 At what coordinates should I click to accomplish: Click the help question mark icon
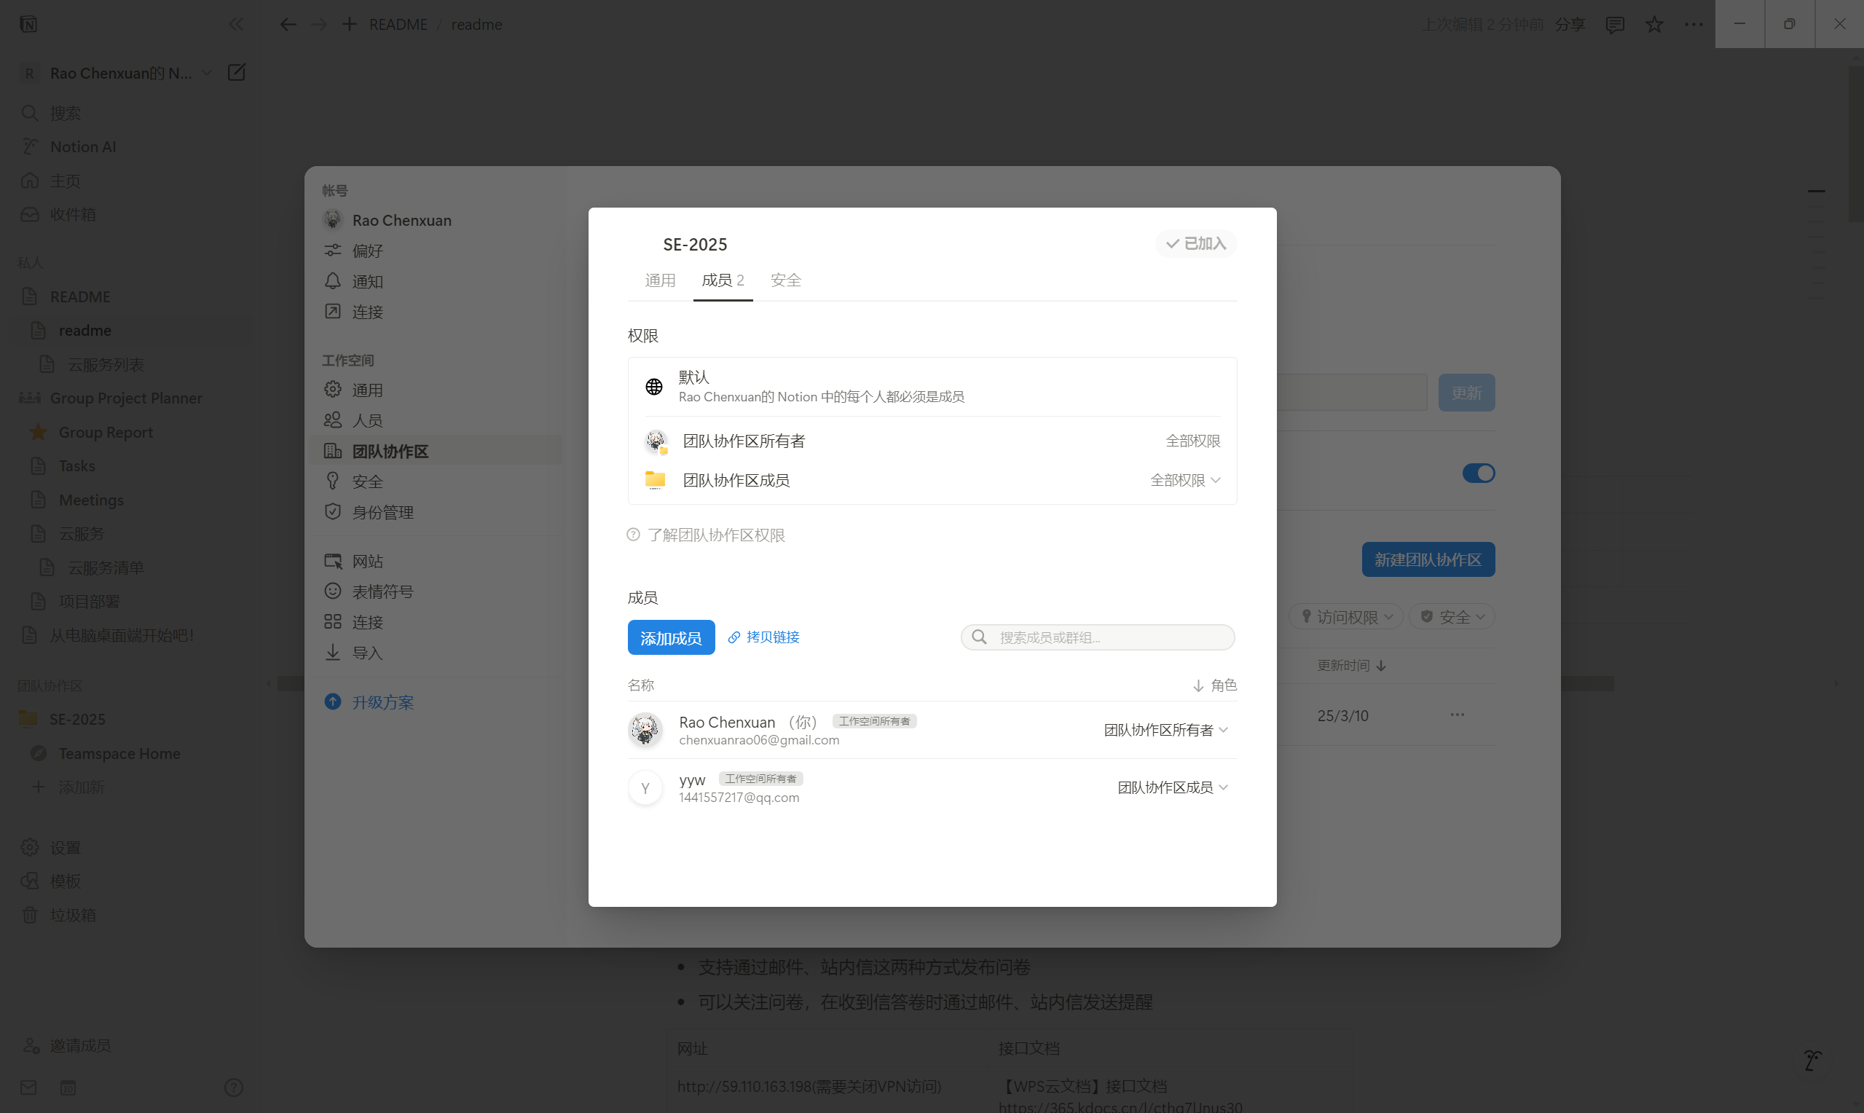tap(233, 1087)
